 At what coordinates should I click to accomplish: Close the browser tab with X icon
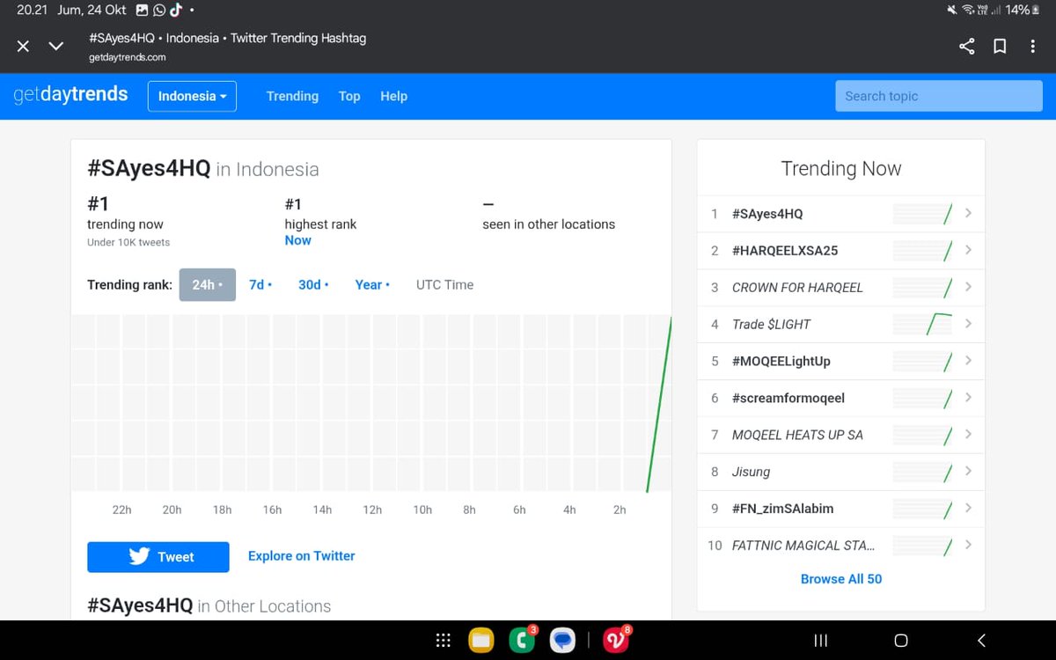(24, 46)
